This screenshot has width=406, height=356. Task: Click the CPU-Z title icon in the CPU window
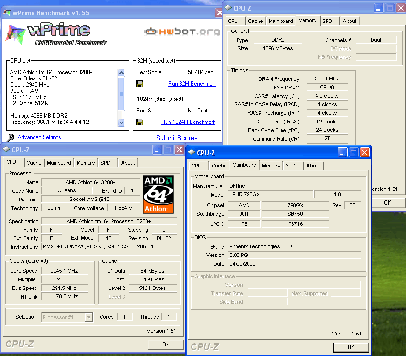[6, 149]
